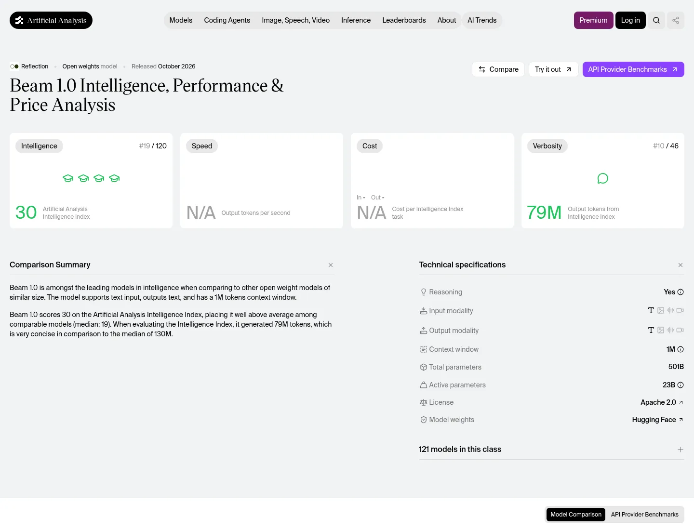Switch to API Provider Benchmarks bottom tab
The image size is (694, 530).
coord(645,515)
